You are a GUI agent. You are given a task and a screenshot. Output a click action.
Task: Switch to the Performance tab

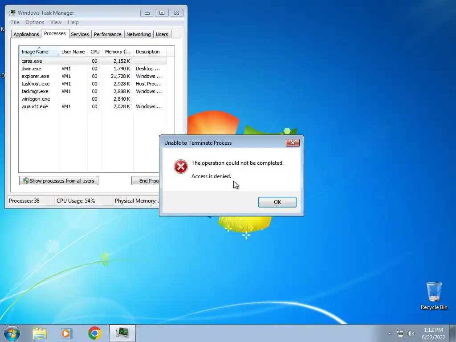click(x=107, y=34)
